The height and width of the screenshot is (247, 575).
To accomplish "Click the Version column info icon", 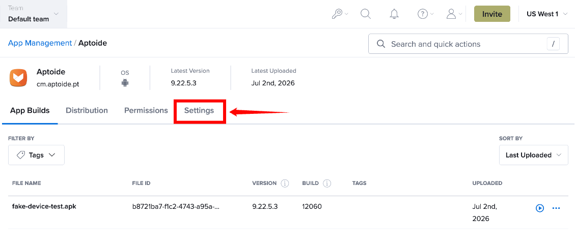I will 285,183.
